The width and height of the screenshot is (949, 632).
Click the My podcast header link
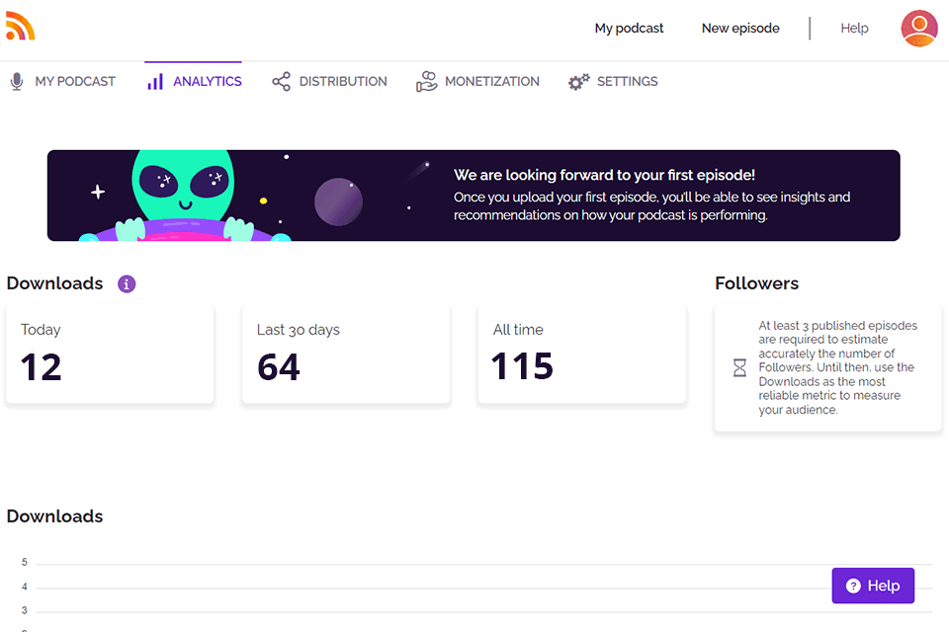click(x=629, y=29)
